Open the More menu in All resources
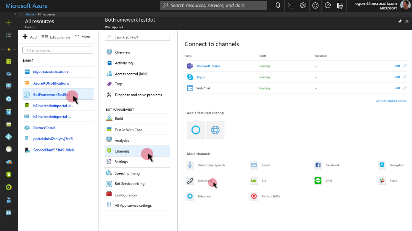This screenshot has height=231, width=412. (82, 37)
